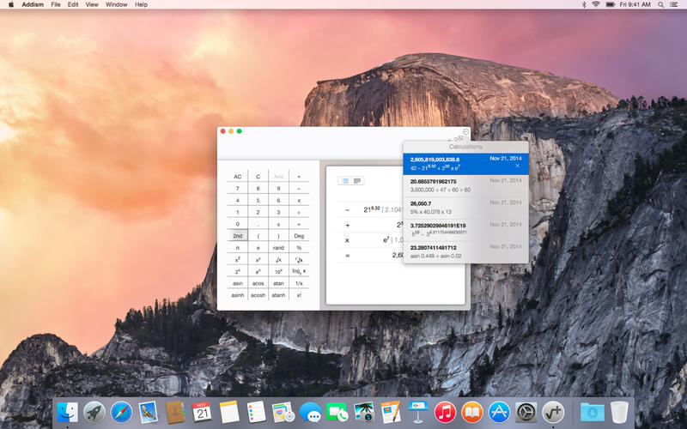Open the iTunes Dock icon

point(445,413)
